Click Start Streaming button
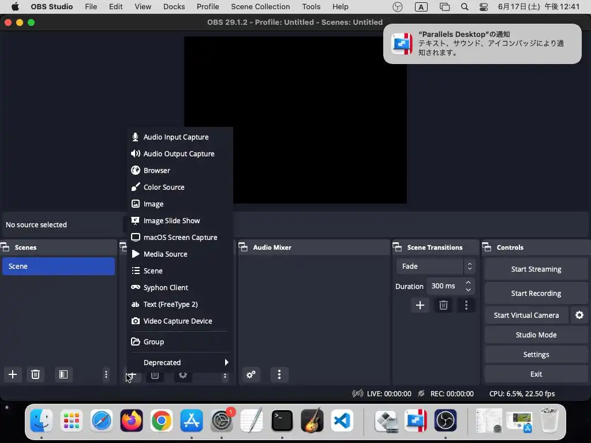The image size is (591, 443). [x=536, y=269]
